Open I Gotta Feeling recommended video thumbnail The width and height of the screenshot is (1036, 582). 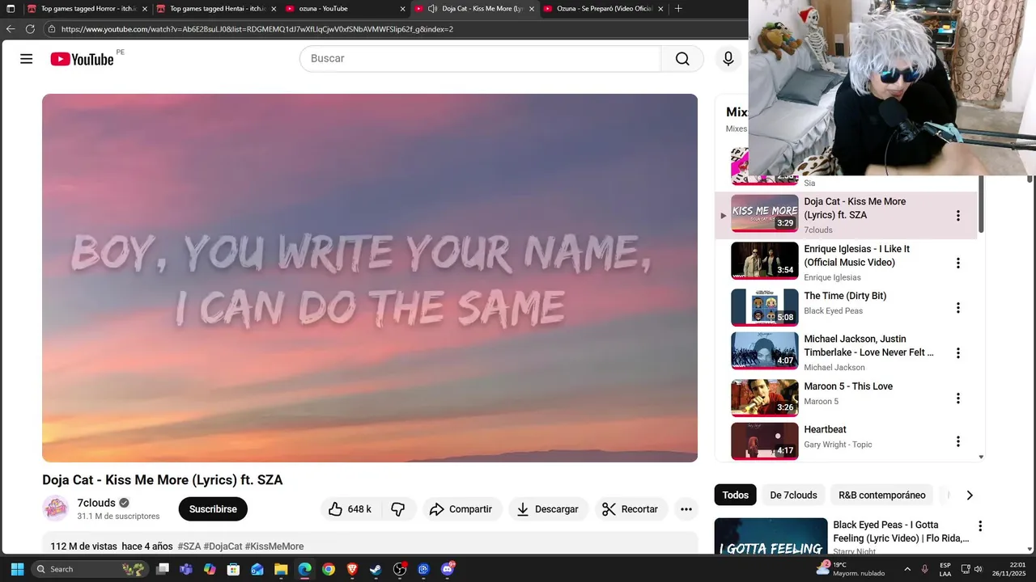[x=771, y=537]
